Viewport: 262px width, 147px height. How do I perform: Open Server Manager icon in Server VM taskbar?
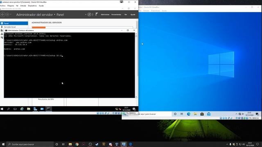tap(35, 109)
